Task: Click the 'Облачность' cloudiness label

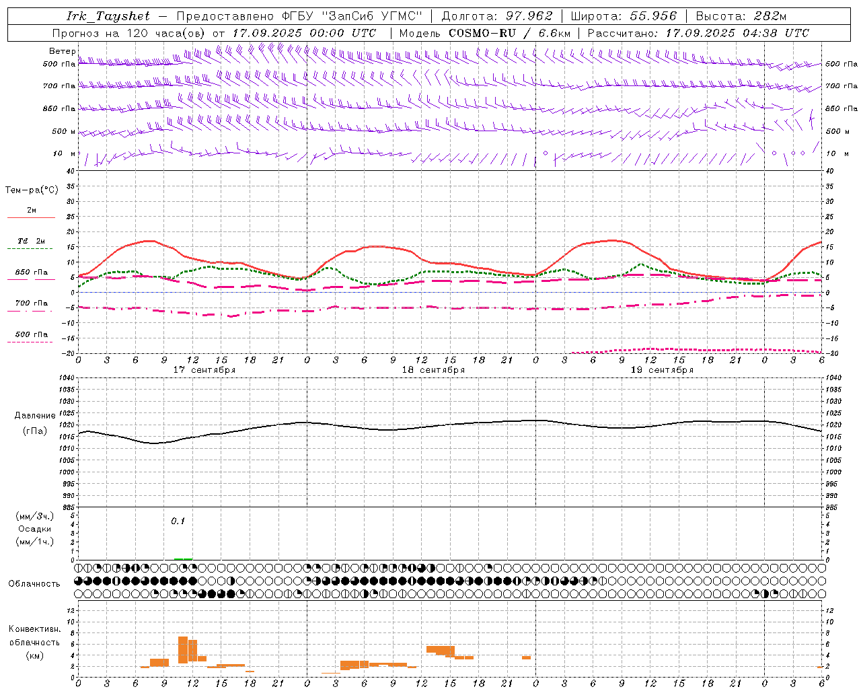Action: click(x=34, y=584)
